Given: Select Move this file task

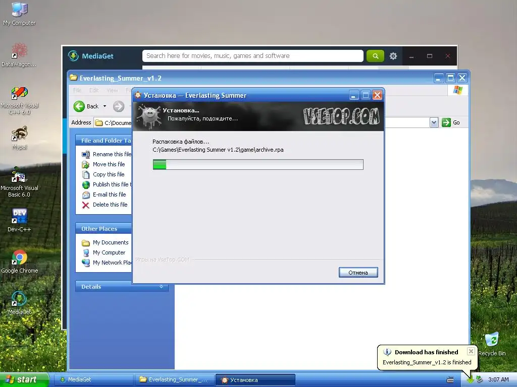Looking at the screenshot, I should coord(104,164).
